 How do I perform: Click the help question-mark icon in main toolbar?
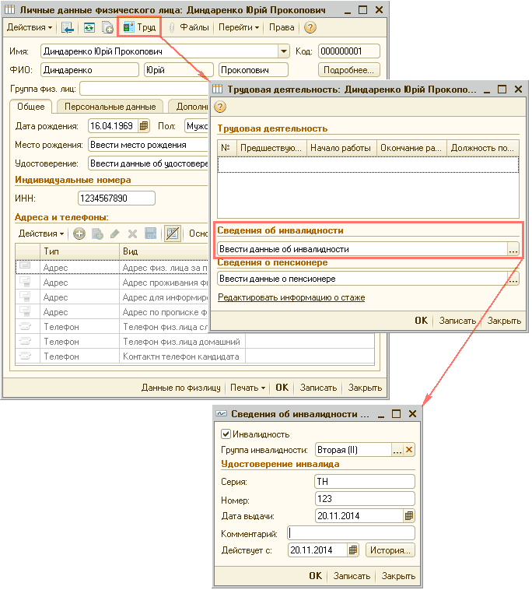pyautogui.click(x=310, y=27)
